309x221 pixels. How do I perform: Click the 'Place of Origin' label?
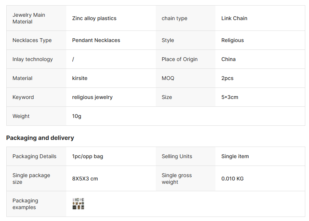click(x=180, y=59)
